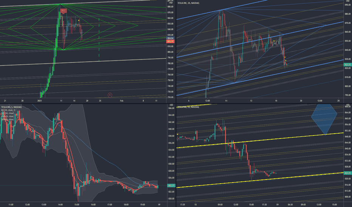Select the upper yellow trend line on 15-minute chart
Image resolution: width=352 pixels, height=207 pixels.
[x=260, y=140]
